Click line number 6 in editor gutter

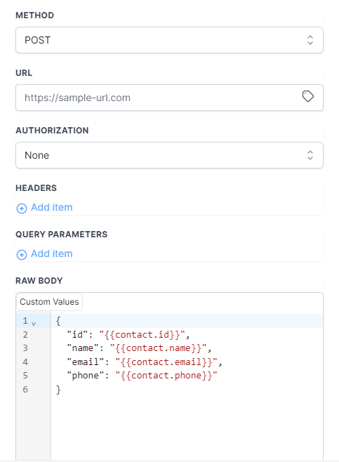pos(25,390)
